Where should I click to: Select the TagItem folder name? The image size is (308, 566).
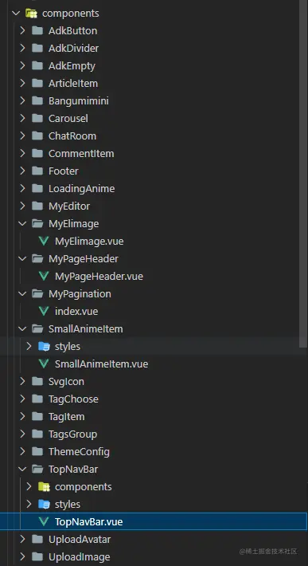(66, 417)
